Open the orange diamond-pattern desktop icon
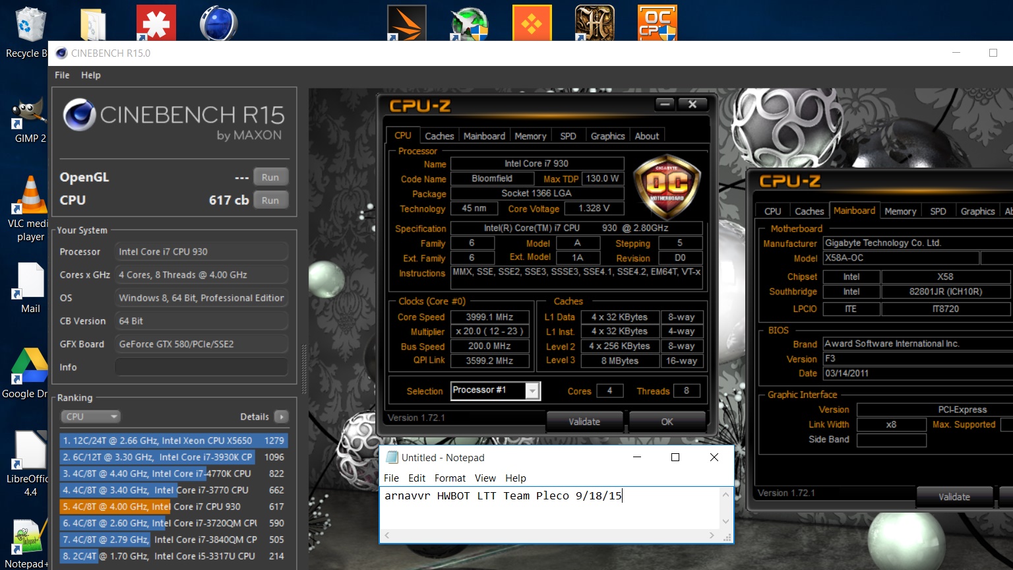 pos(532,23)
